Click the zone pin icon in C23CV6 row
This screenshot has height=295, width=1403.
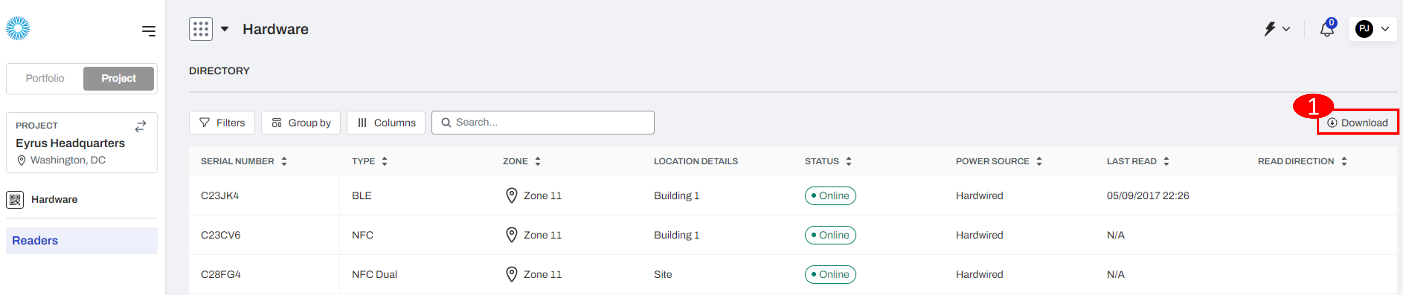click(511, 235)
